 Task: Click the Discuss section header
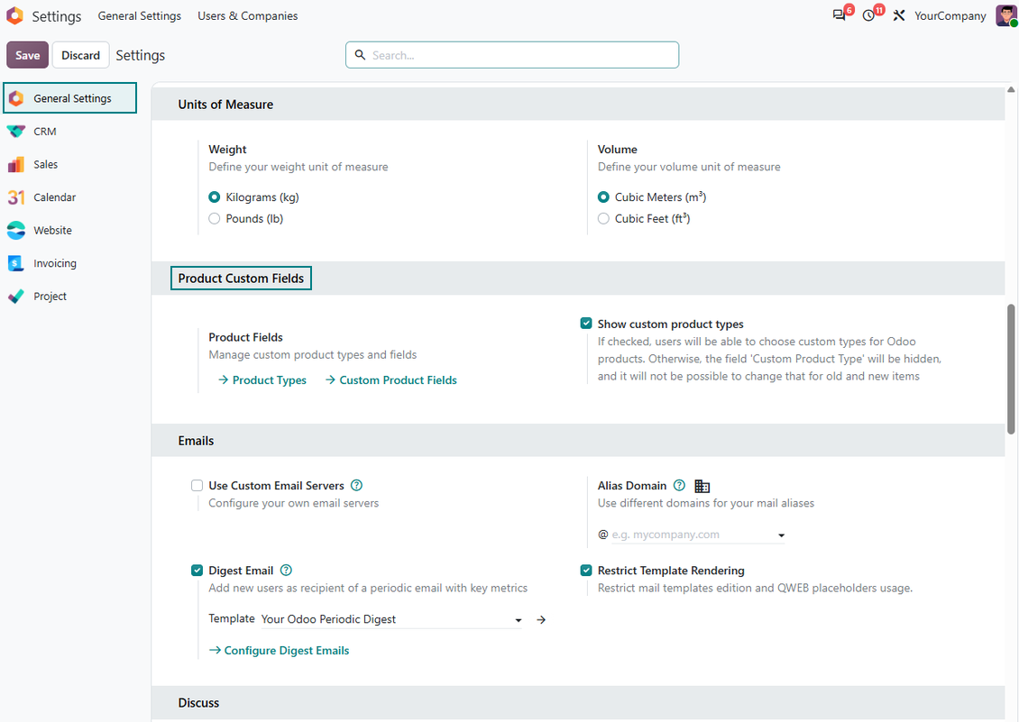pyautogui.click(x=198, y=702)
